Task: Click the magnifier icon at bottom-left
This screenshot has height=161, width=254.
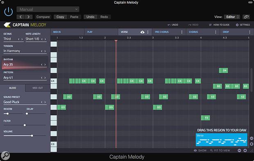Action: pyautogui.click(x=5, y=156)
